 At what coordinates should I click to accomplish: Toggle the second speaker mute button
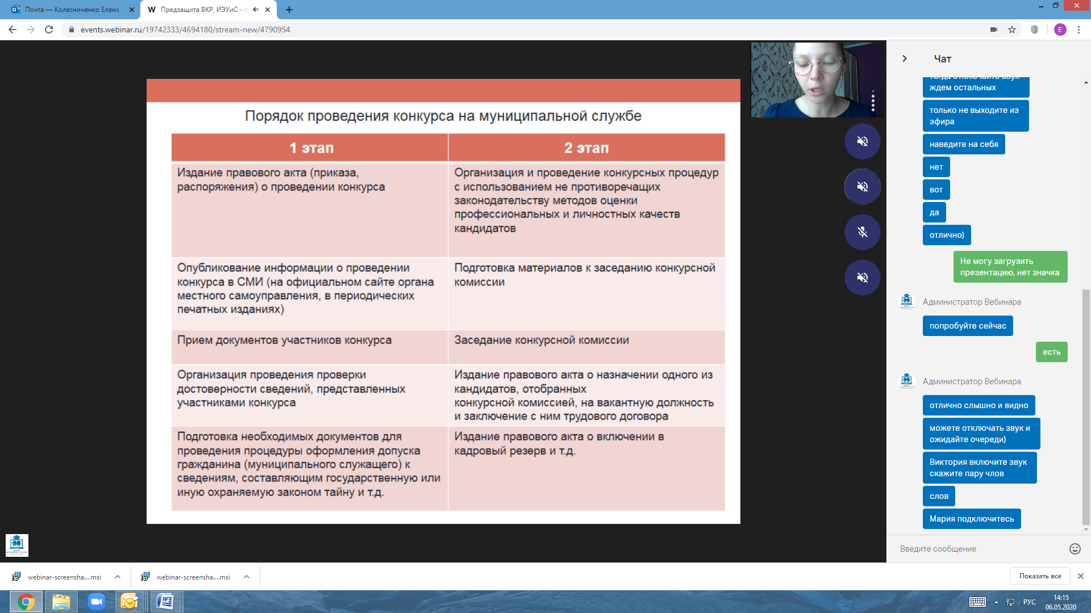pyautogui.click(x=862, y=187)
